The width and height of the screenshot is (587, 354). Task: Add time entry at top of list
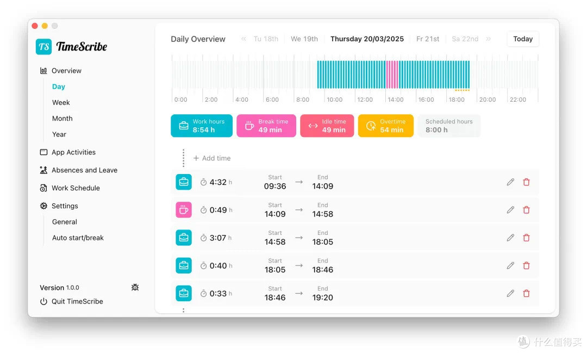(212, 158)
